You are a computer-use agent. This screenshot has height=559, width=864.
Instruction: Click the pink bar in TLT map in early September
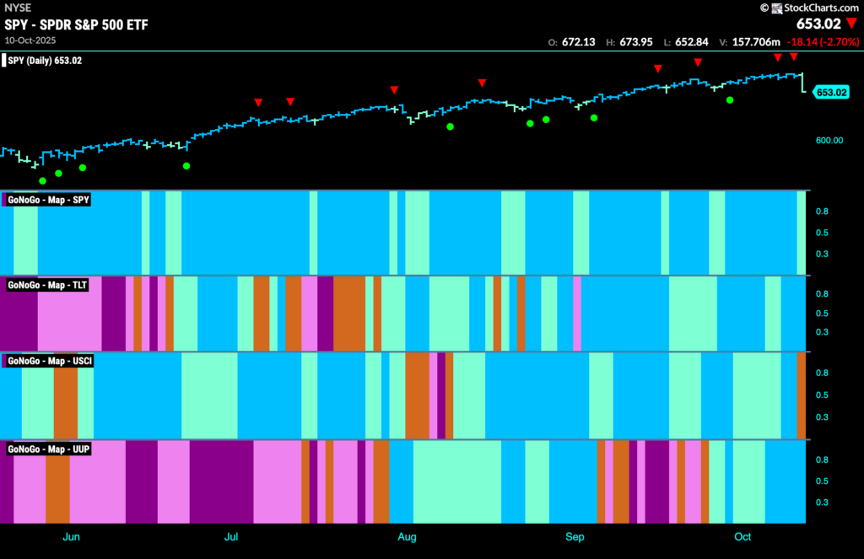[577, 314]
